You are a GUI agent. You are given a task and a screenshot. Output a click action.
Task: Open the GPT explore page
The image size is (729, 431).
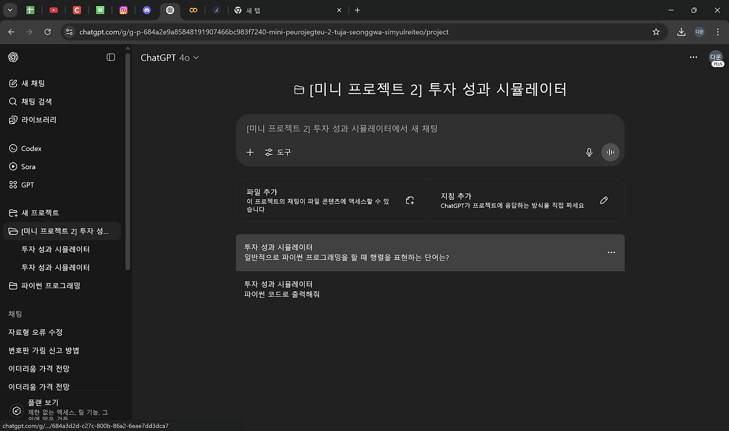pyautogui.click(x=62, y=184)
